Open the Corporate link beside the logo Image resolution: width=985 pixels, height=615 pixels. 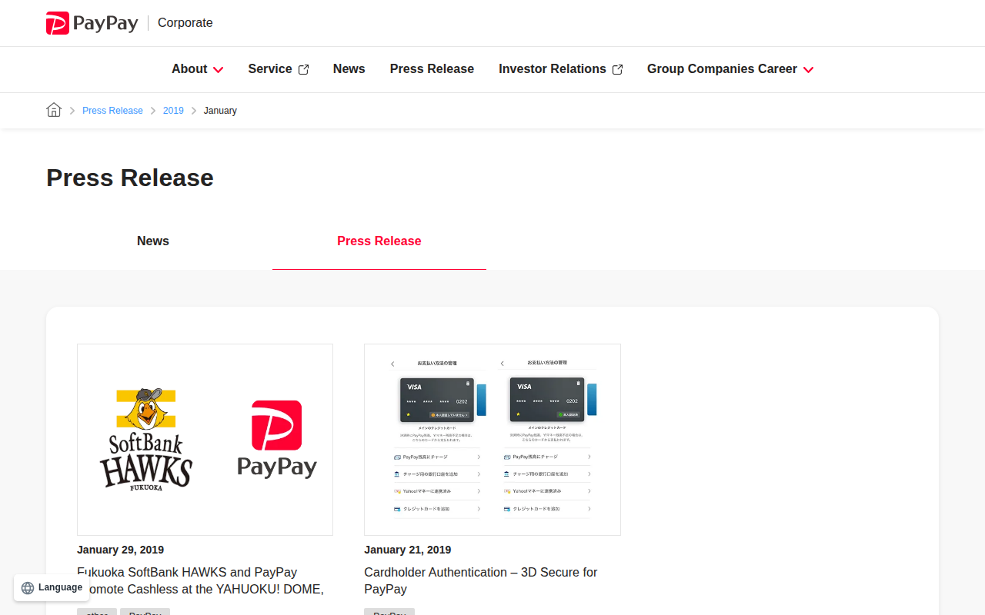185,23
